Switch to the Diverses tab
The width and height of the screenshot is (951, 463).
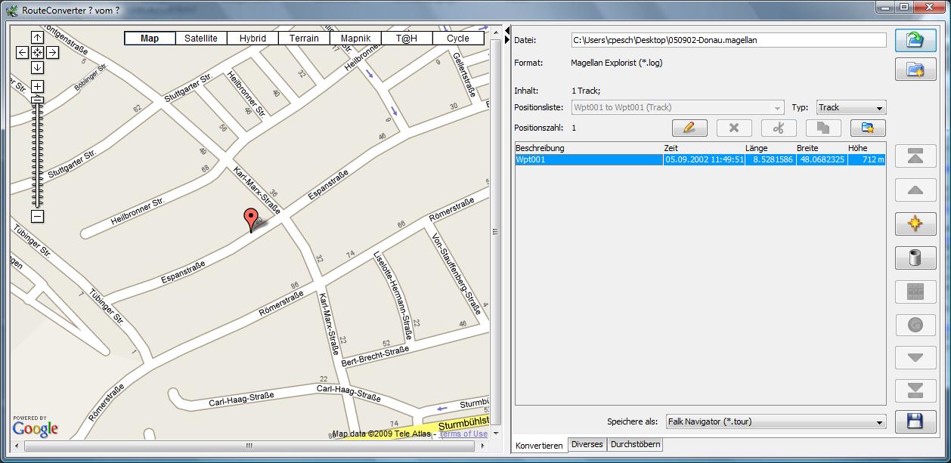pyautogui.click(x=587, y=445)
